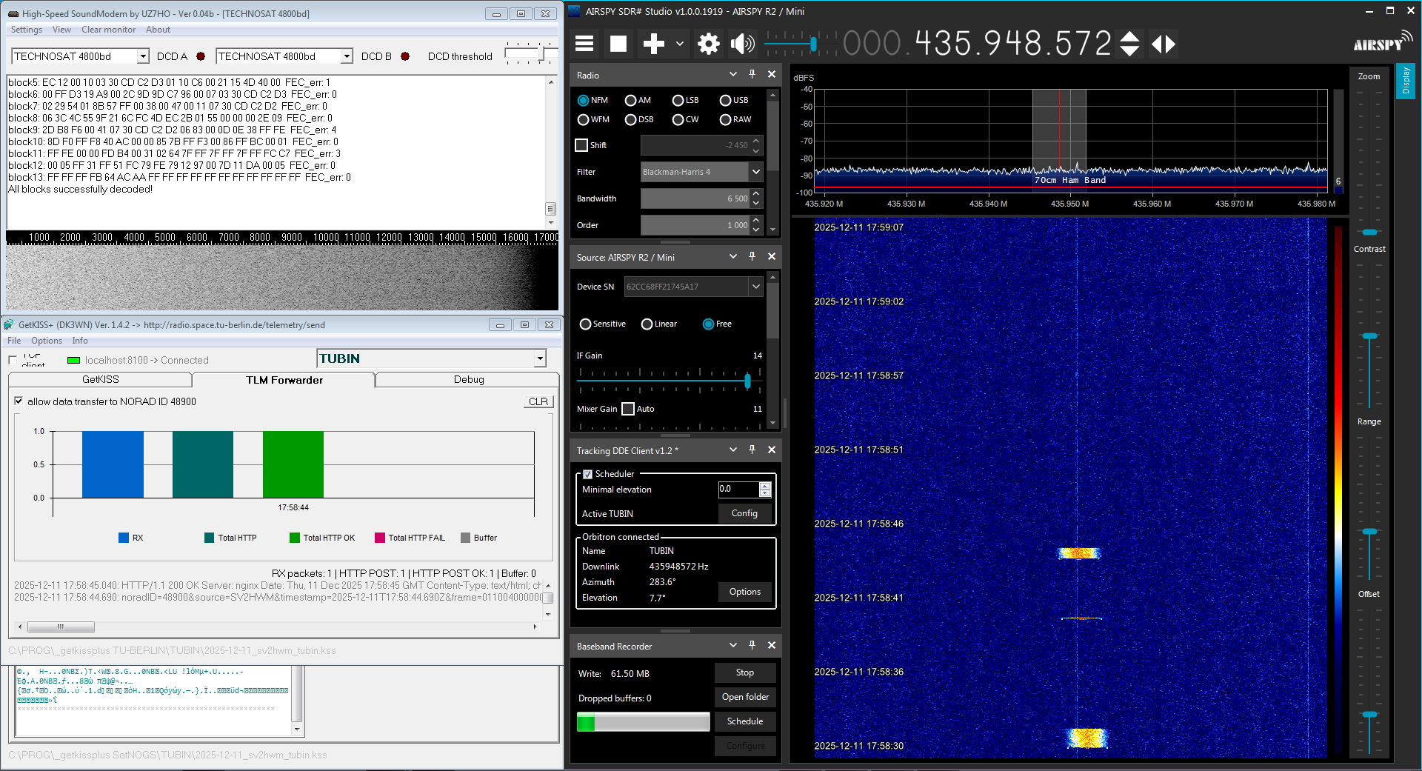Open the Device SN dropdown list
Image resolution: width=1422 pixels, height=771 pixels.
755,287
